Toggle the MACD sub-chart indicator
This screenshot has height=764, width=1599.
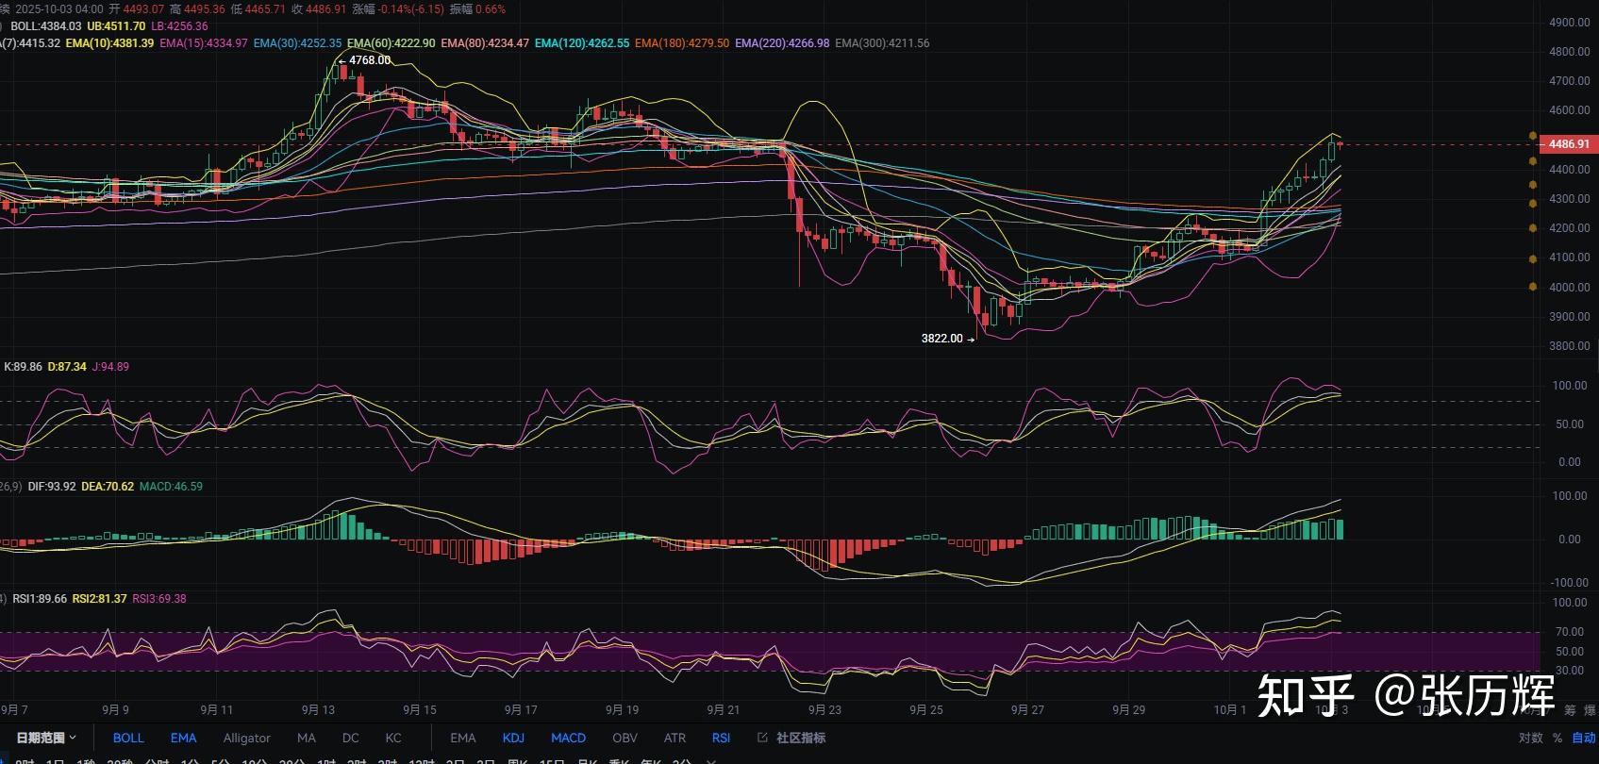point(568,738)
